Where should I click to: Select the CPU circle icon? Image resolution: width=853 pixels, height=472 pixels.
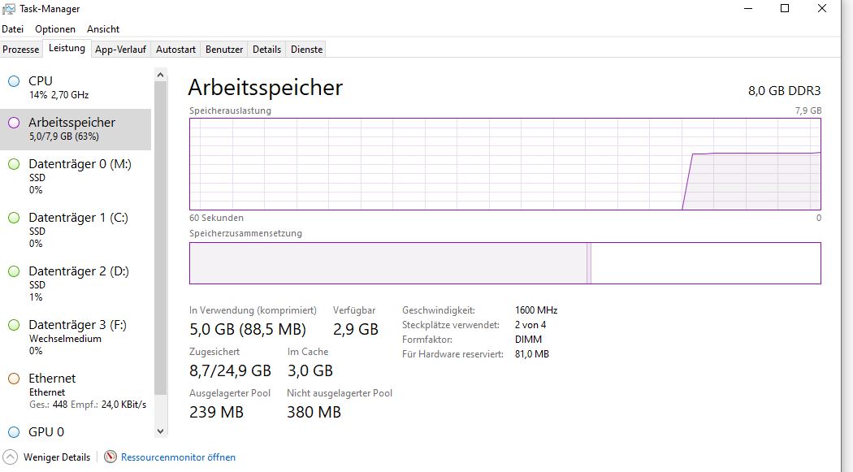[x=13, y=81]
